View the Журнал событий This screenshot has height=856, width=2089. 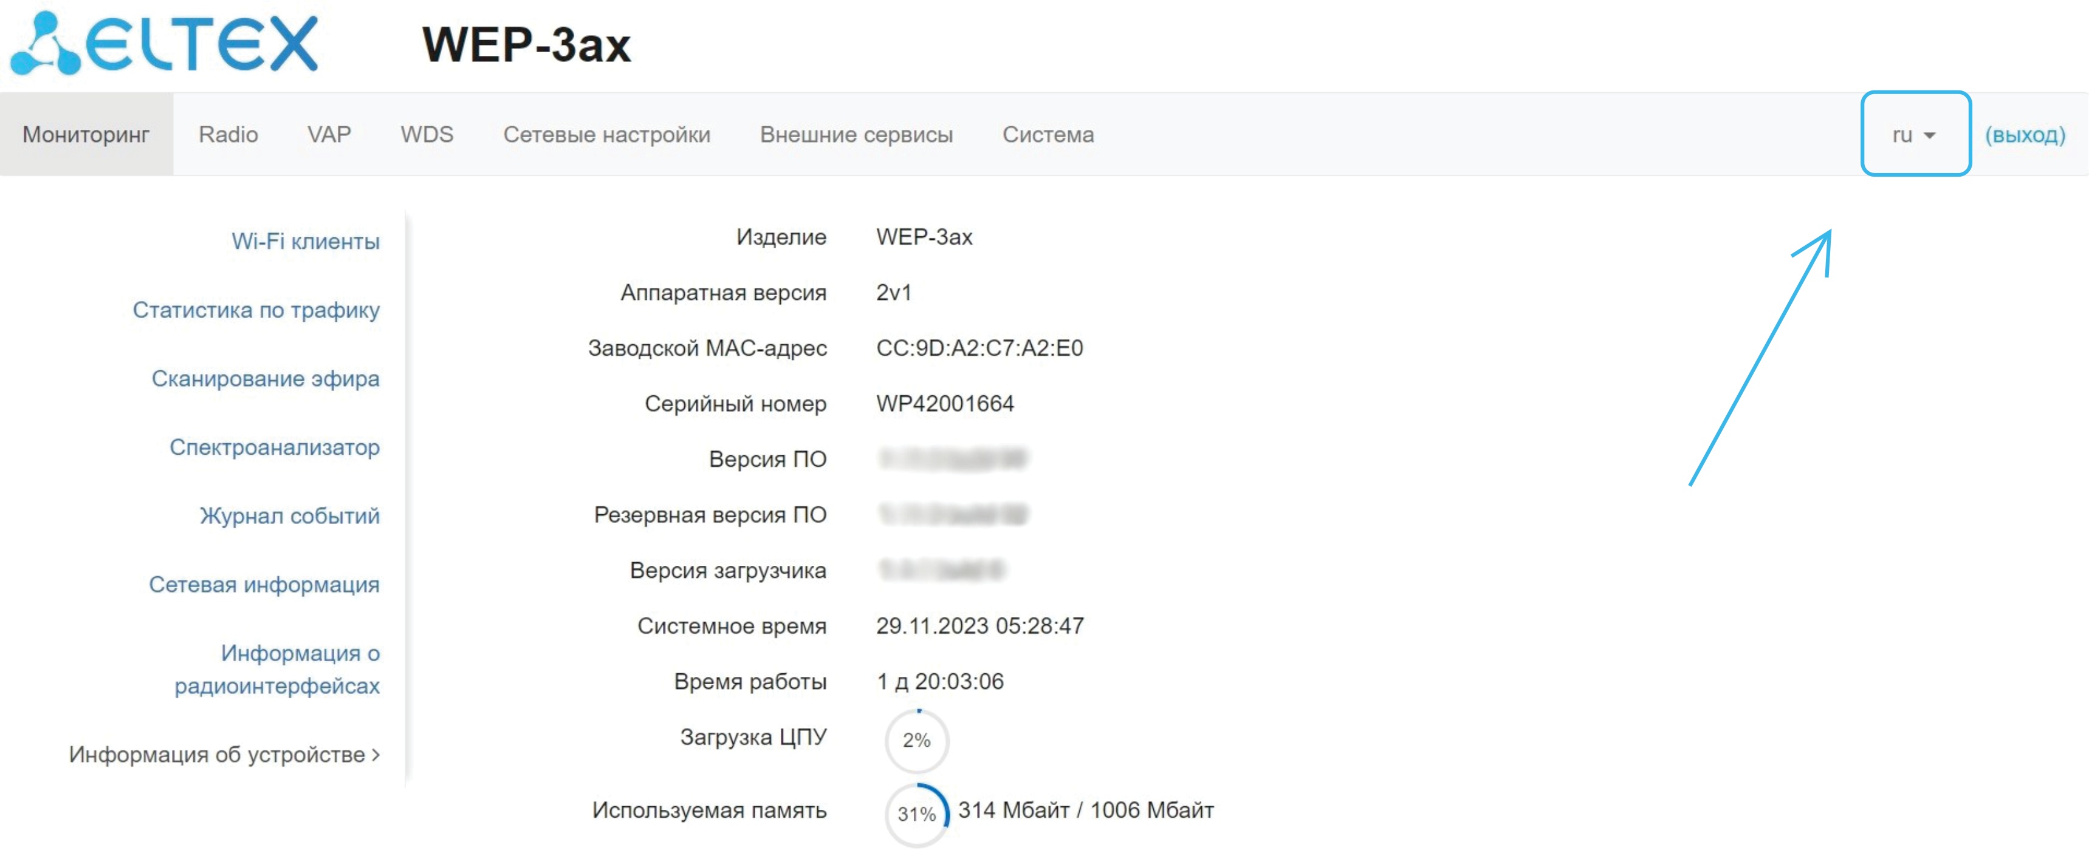click(x=289, y=515)
